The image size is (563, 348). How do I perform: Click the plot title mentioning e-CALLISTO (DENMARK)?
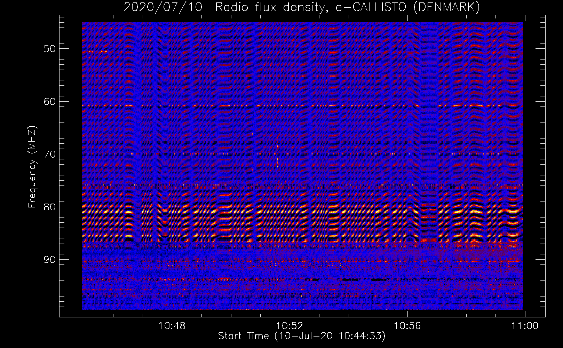click(x=302, y=7)
